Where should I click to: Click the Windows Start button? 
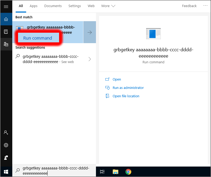6,172
